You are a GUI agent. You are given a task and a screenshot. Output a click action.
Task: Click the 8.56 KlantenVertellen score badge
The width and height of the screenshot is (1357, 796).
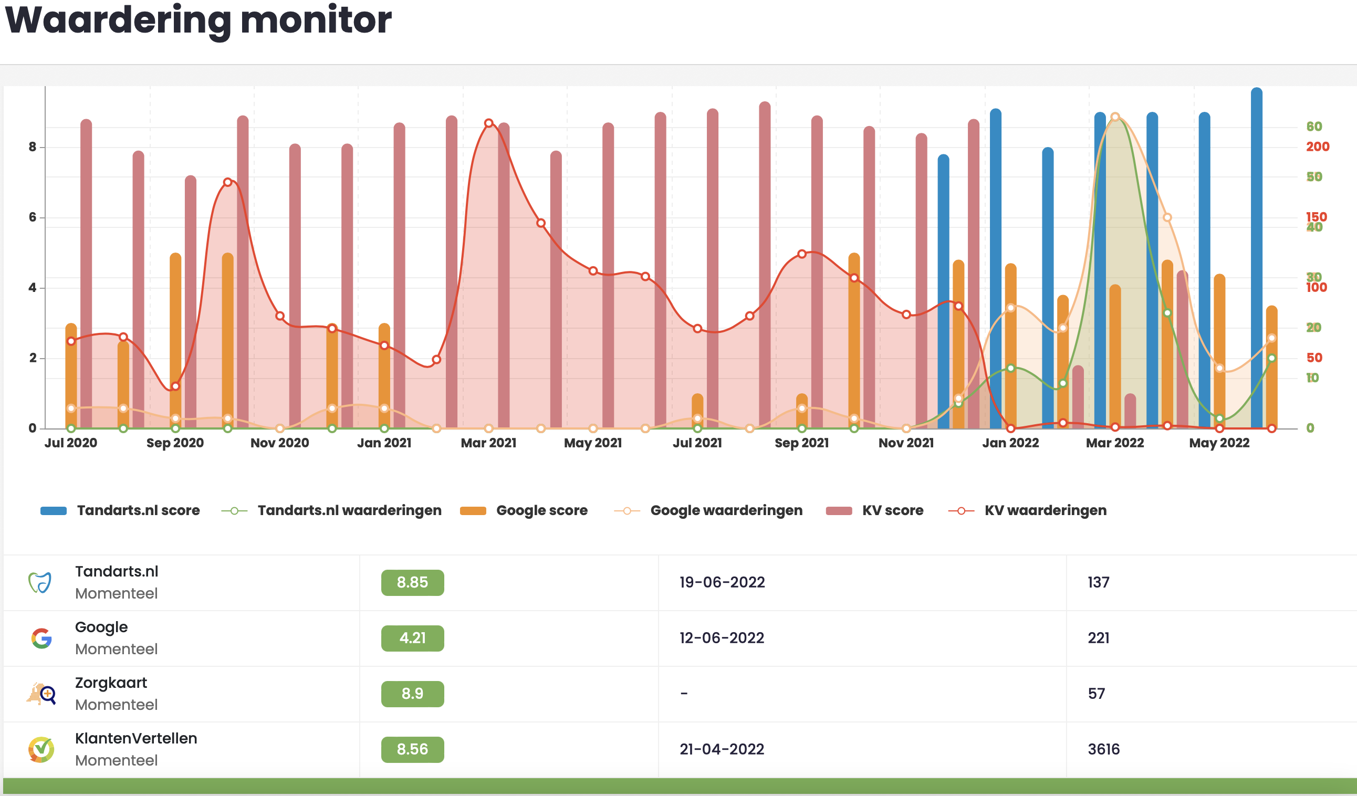[x=412, y=750]
